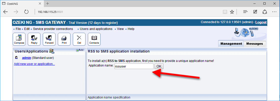Image resolution: width=280 pixels, height=101 pixels.
Task: Click 'Trial Version (12 days to register)' text
Action: tap(93, 23)
